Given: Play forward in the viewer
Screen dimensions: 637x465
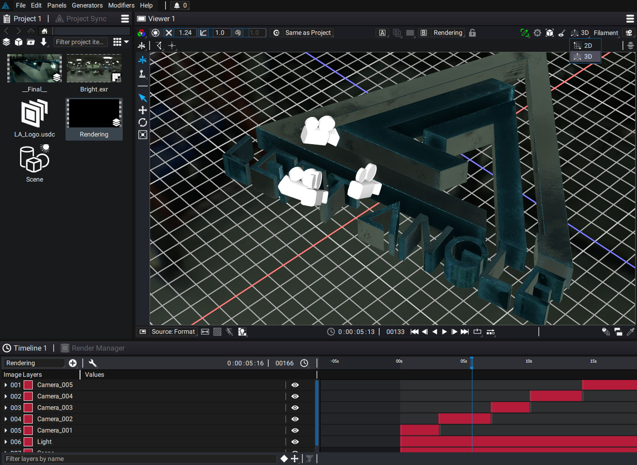Looking at the screenshot, I should [445, 332].
